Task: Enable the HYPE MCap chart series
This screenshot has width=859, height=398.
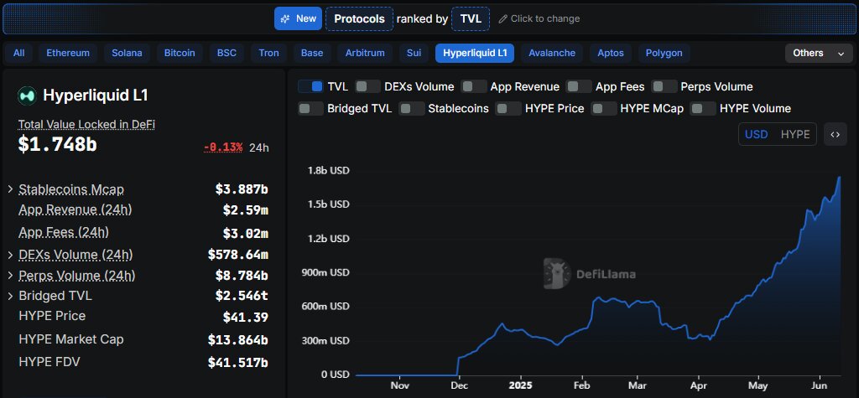Action: [x=604, y=108]
